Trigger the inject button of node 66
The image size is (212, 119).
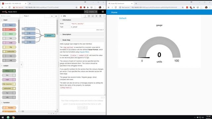(23, 38)
